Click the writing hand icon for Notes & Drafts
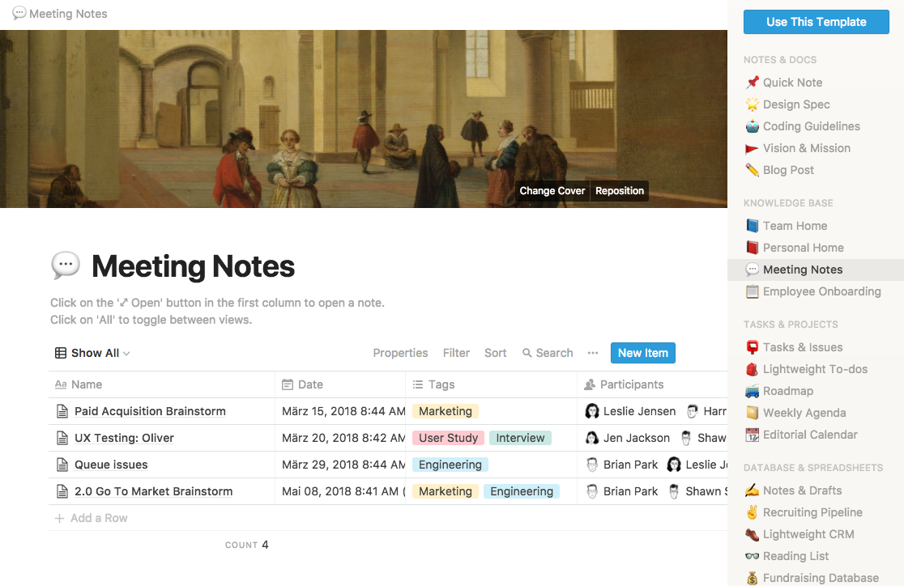 (752, 491)
